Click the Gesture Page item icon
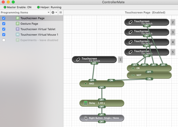 pyautogui.click(x=17, y=24)
